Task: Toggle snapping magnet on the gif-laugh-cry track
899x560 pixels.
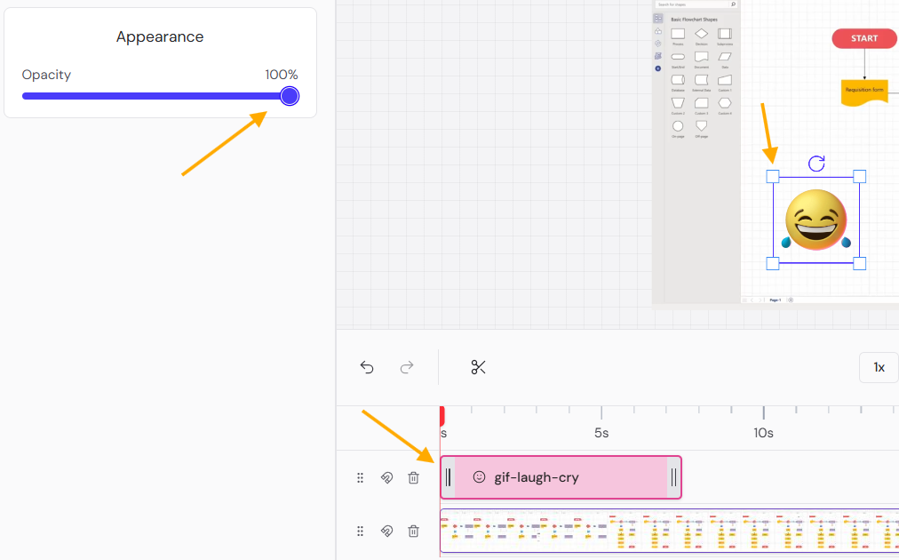Action: coord(386,477)
